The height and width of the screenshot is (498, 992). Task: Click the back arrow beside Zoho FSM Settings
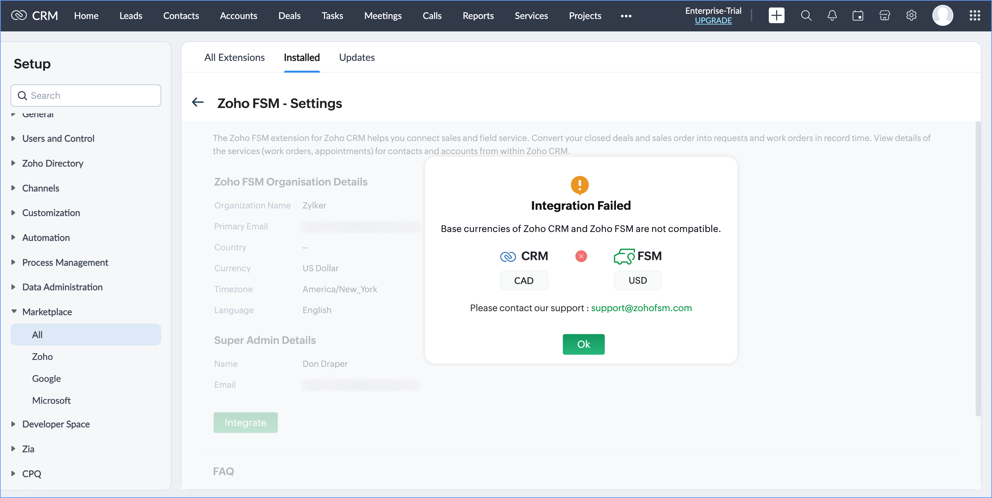[198, 103]
